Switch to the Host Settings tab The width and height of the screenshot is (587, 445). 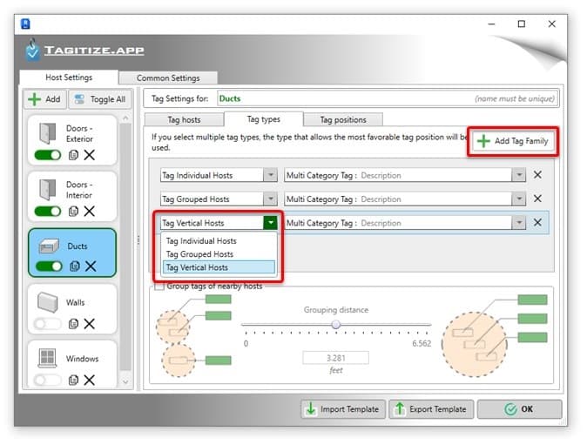click(69, 78)
